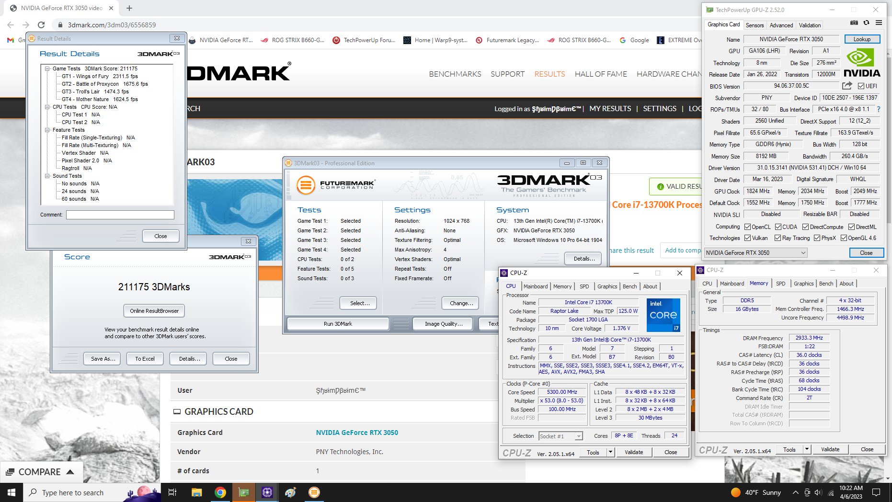Collapse the CPU Tests tree node
The height and width of the screenshot is (502, 892).
click(47, 107)
